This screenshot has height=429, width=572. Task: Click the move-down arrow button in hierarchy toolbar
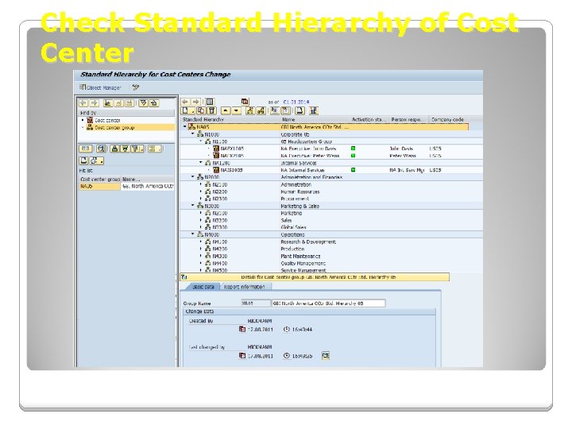tap(237, 111)
